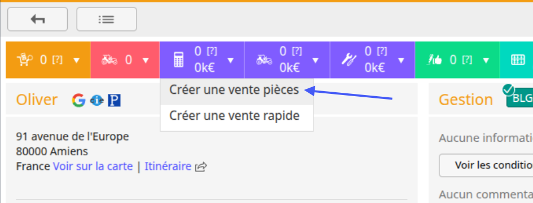The image size is (533, 203).
Task: Click the back arrow button
Action: [37, 19]
